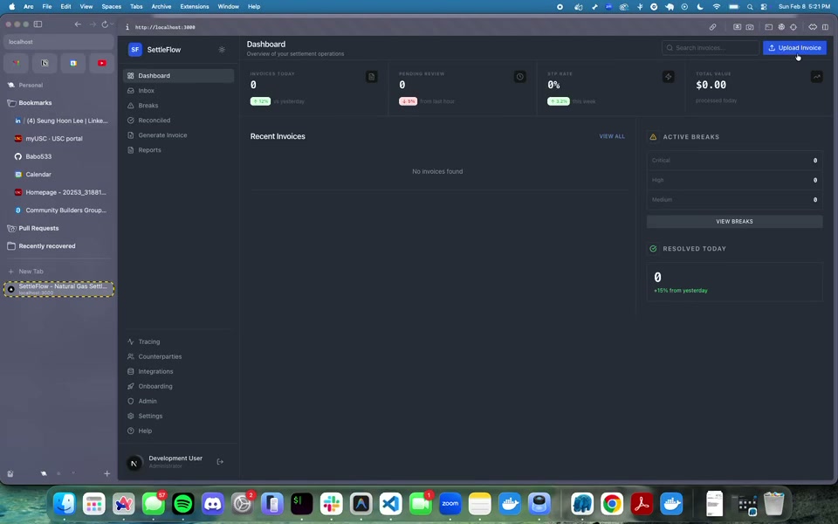Open the Counterparties page
Viewport: 838px width, 524px height.
click(160, 356)
